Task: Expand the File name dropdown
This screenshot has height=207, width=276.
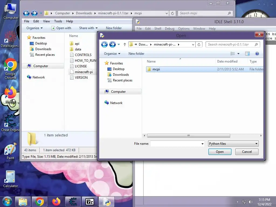Action: [x=202, y=144]
